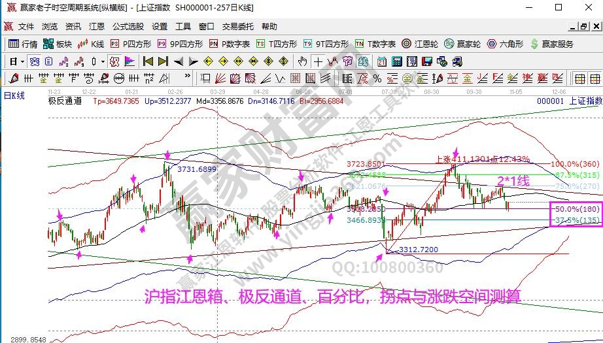
Task: Toggle the crosshair cursor mode
Action: click(x=319, y=61)
